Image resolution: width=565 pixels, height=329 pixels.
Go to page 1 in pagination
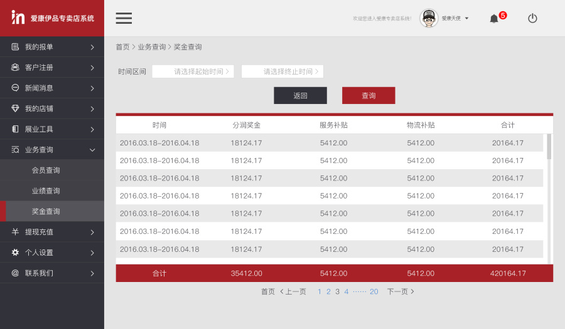[x=320, y=291]
